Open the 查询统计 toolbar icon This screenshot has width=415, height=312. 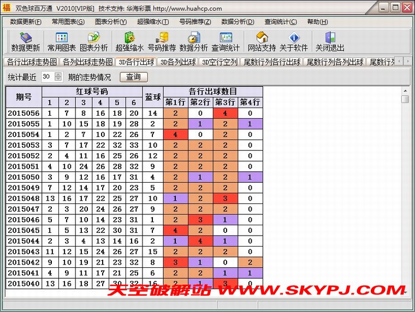click(x=226, y=41)
